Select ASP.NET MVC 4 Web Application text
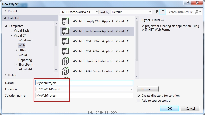The image size is (205, 115). pos(94,51)
